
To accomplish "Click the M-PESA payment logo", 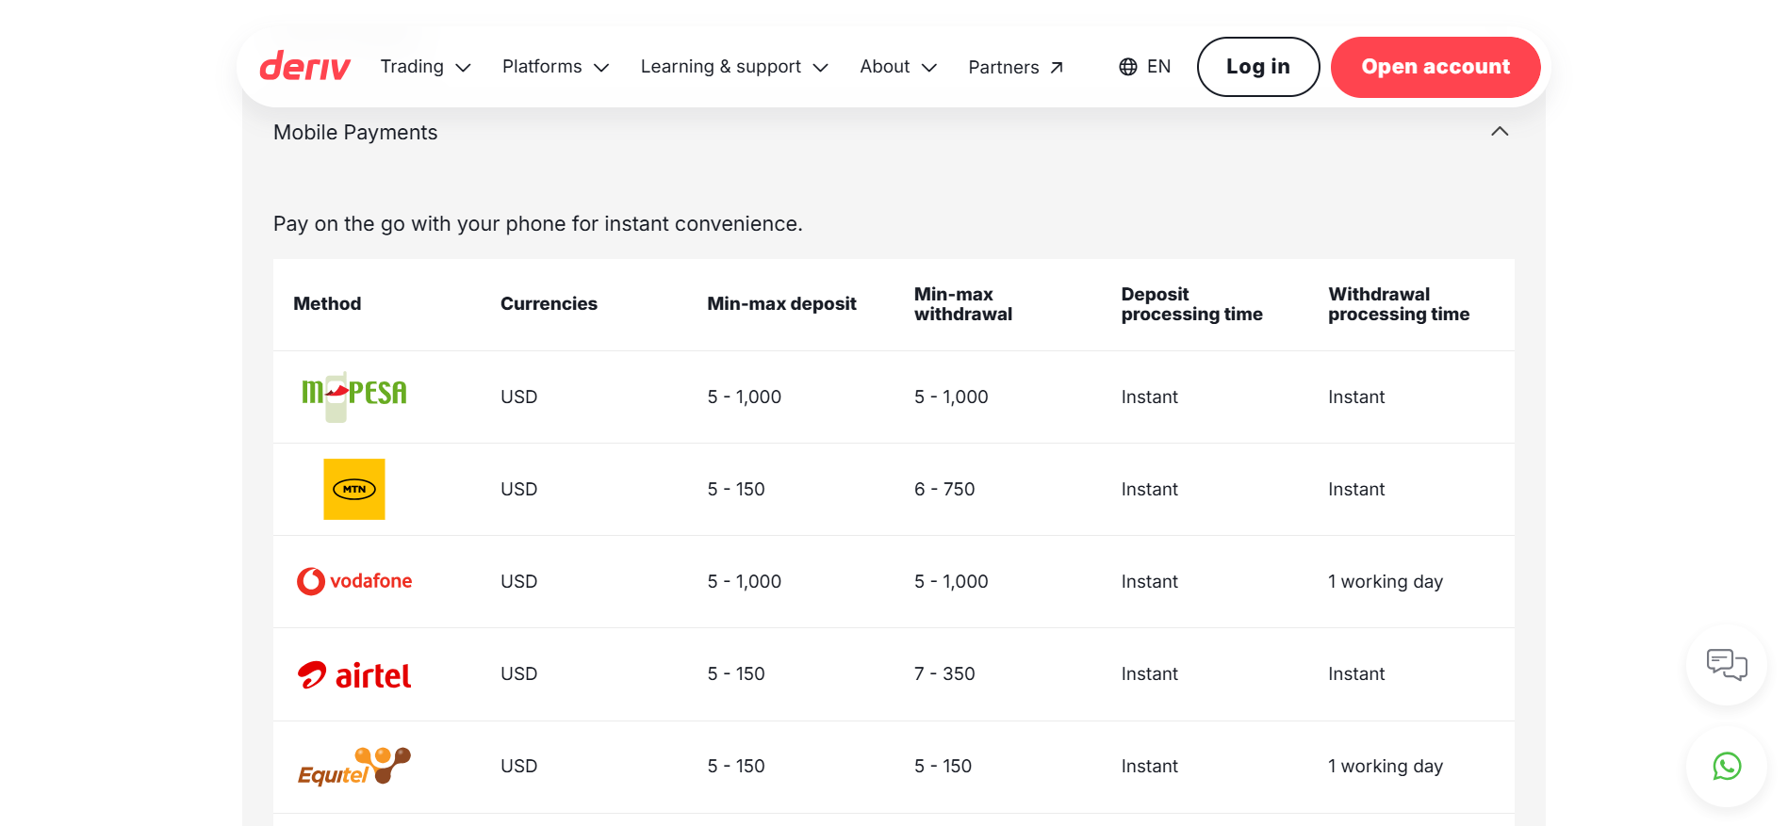I will pos(353,395).
